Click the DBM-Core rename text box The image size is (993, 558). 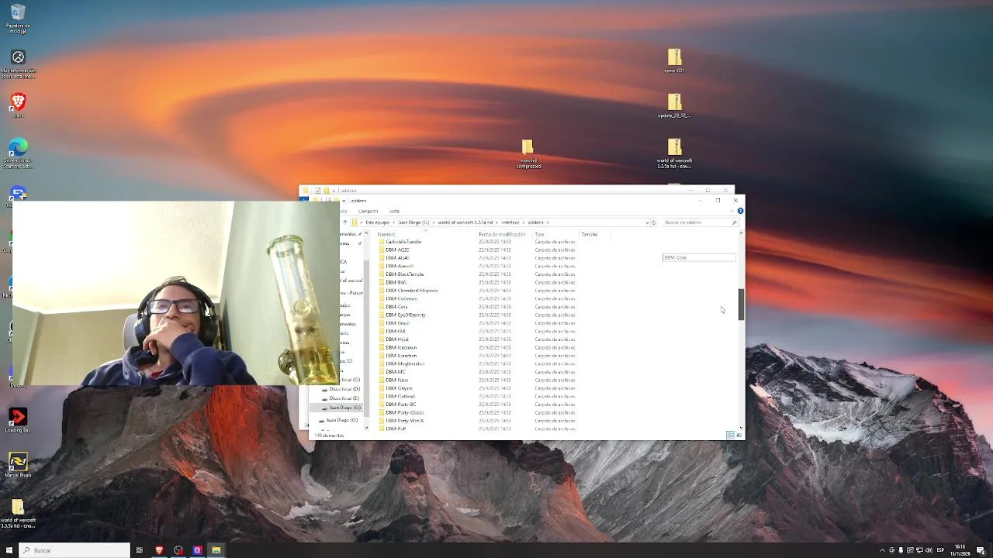(x=699, y=257)
